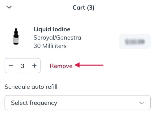Decrease Liquid Iodine quantity by one
Screen dimensions: 155x120
click(x=11, y=66)
